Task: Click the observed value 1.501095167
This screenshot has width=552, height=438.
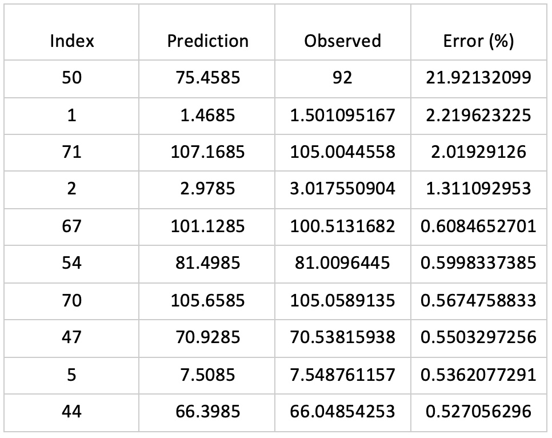Action: tap(342, 116)
